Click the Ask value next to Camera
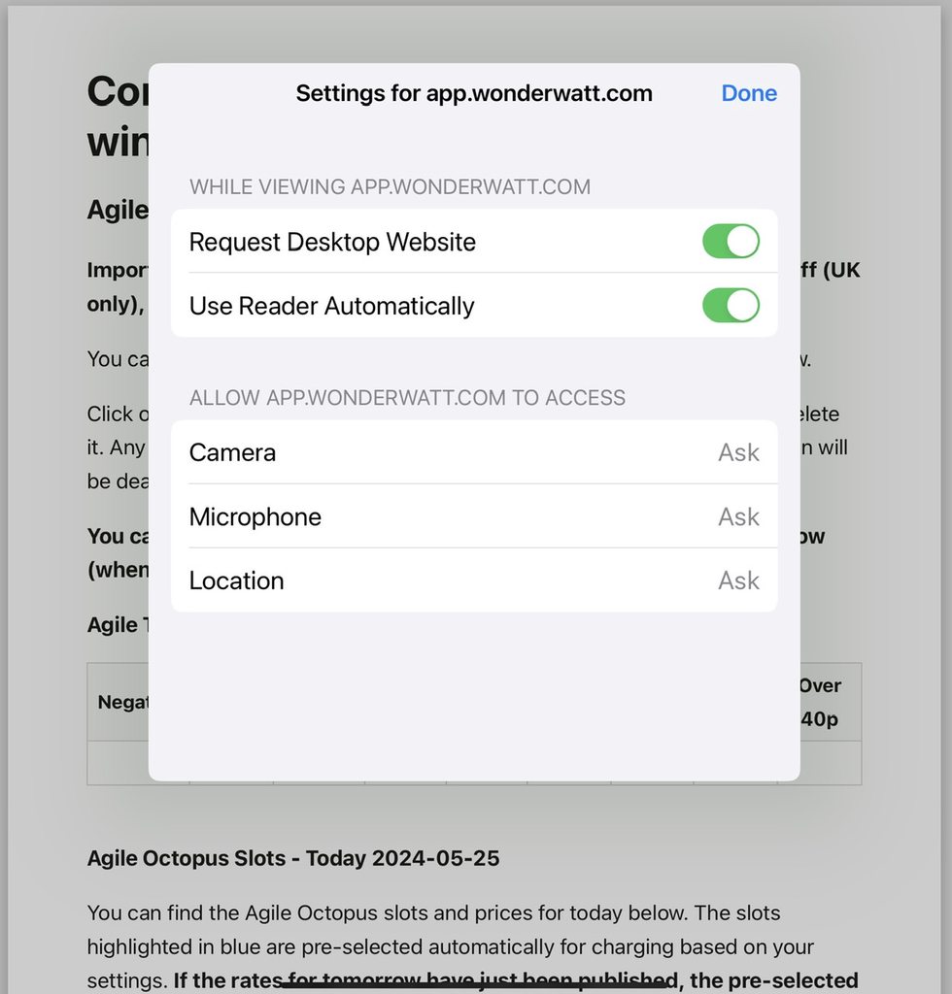The image size is (952, 994). (738, 452)
